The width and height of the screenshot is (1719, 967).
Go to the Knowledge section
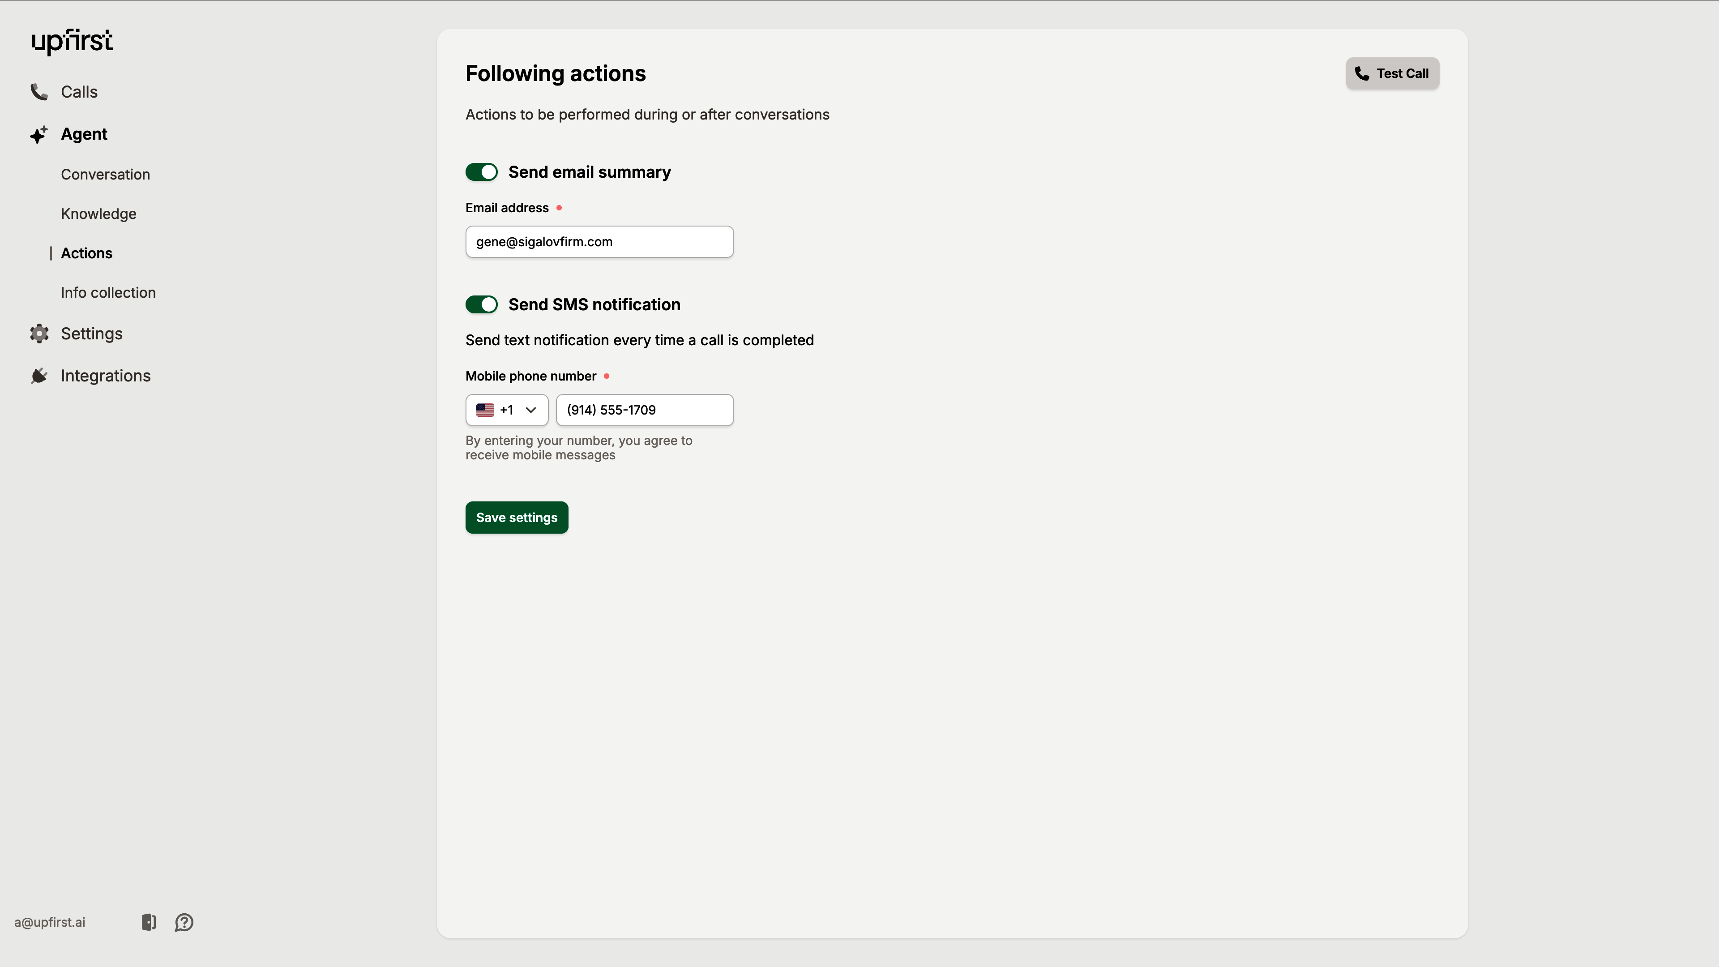[99, 214]
